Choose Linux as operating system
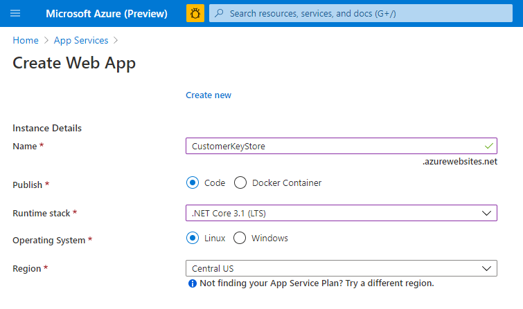This screenshot has width=523, height=309. click(193, 238)
